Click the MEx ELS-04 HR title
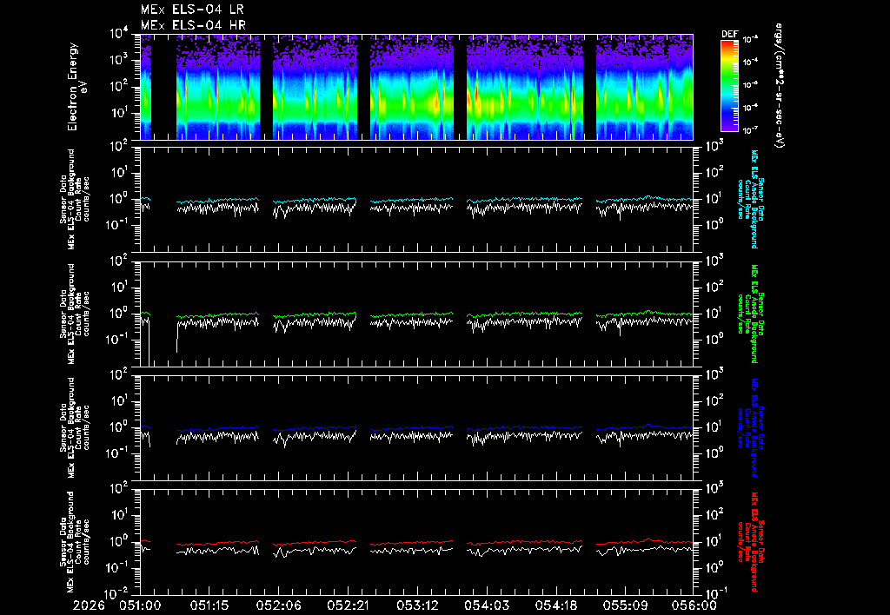This screenshot has height=615, width=890. (193, 25)
